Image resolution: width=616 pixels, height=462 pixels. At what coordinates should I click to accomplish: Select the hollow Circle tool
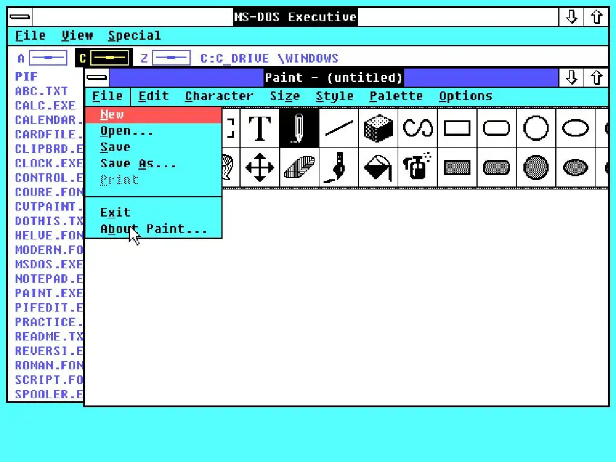pyautogui.click(x=536, y=128)
